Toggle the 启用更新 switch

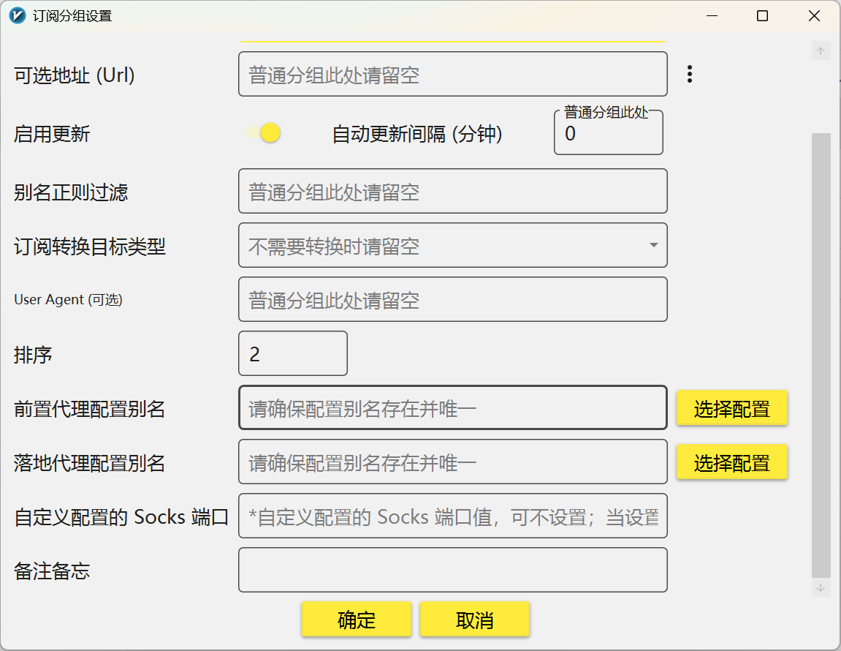point(263,132)
